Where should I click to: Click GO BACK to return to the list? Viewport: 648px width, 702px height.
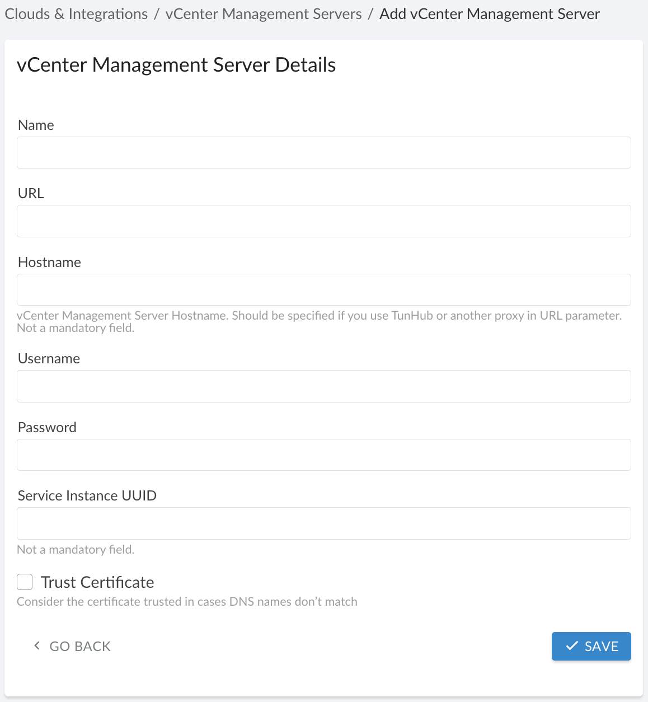[79, 646]
